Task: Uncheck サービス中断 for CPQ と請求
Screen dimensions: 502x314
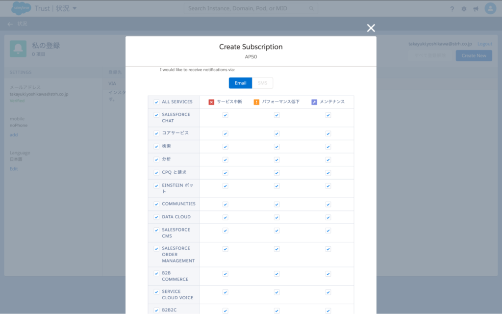Action: pyautogui.click(x=226, y=173)
